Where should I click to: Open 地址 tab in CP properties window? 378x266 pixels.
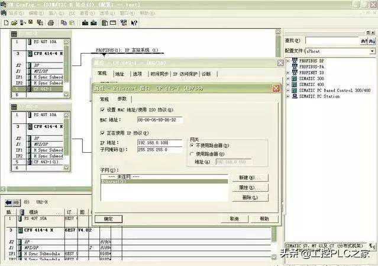(119, 74)
